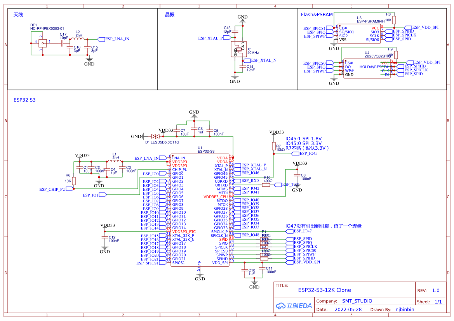Select capacitor C6 1uF
This screenshot has height=321, width=454.
coord(194,128)
